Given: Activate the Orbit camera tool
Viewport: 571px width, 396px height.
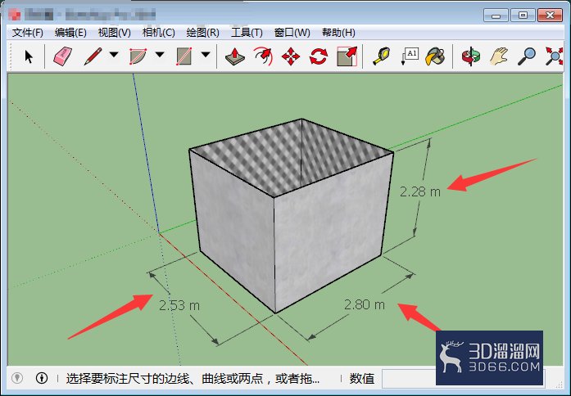Looking at the screenshot, I should [470, 56].
